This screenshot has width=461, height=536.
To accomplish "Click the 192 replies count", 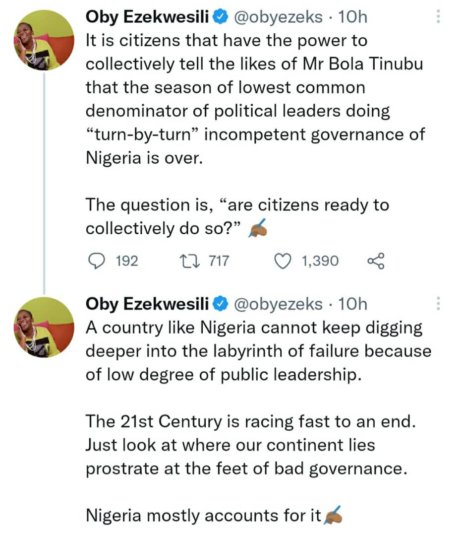I will 126,261.
